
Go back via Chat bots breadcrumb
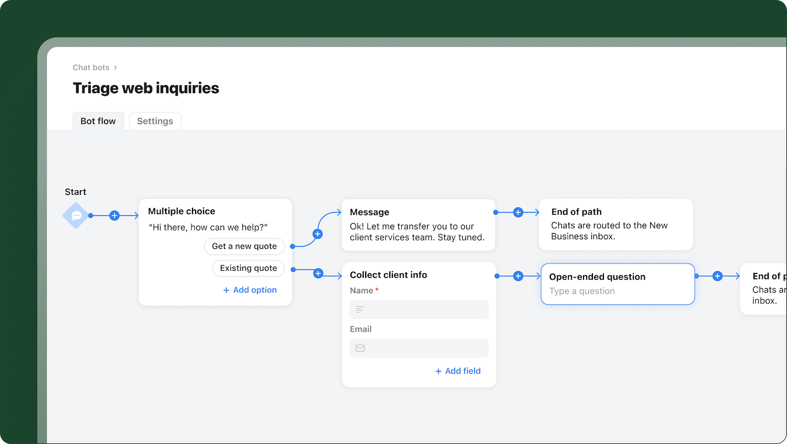[x=91, y=68]
